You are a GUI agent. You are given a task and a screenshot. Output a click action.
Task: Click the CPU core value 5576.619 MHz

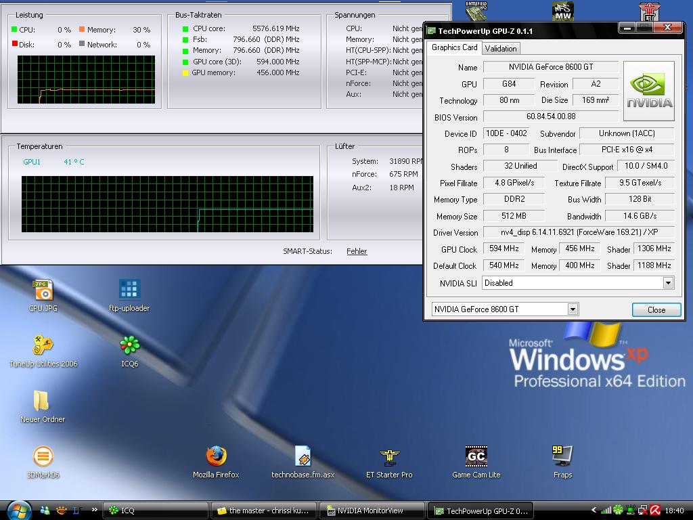(x=276, y=28)
